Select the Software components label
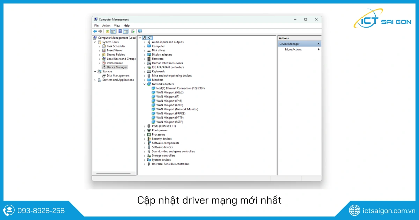This screenshot has width=419, height=220. 166,143
